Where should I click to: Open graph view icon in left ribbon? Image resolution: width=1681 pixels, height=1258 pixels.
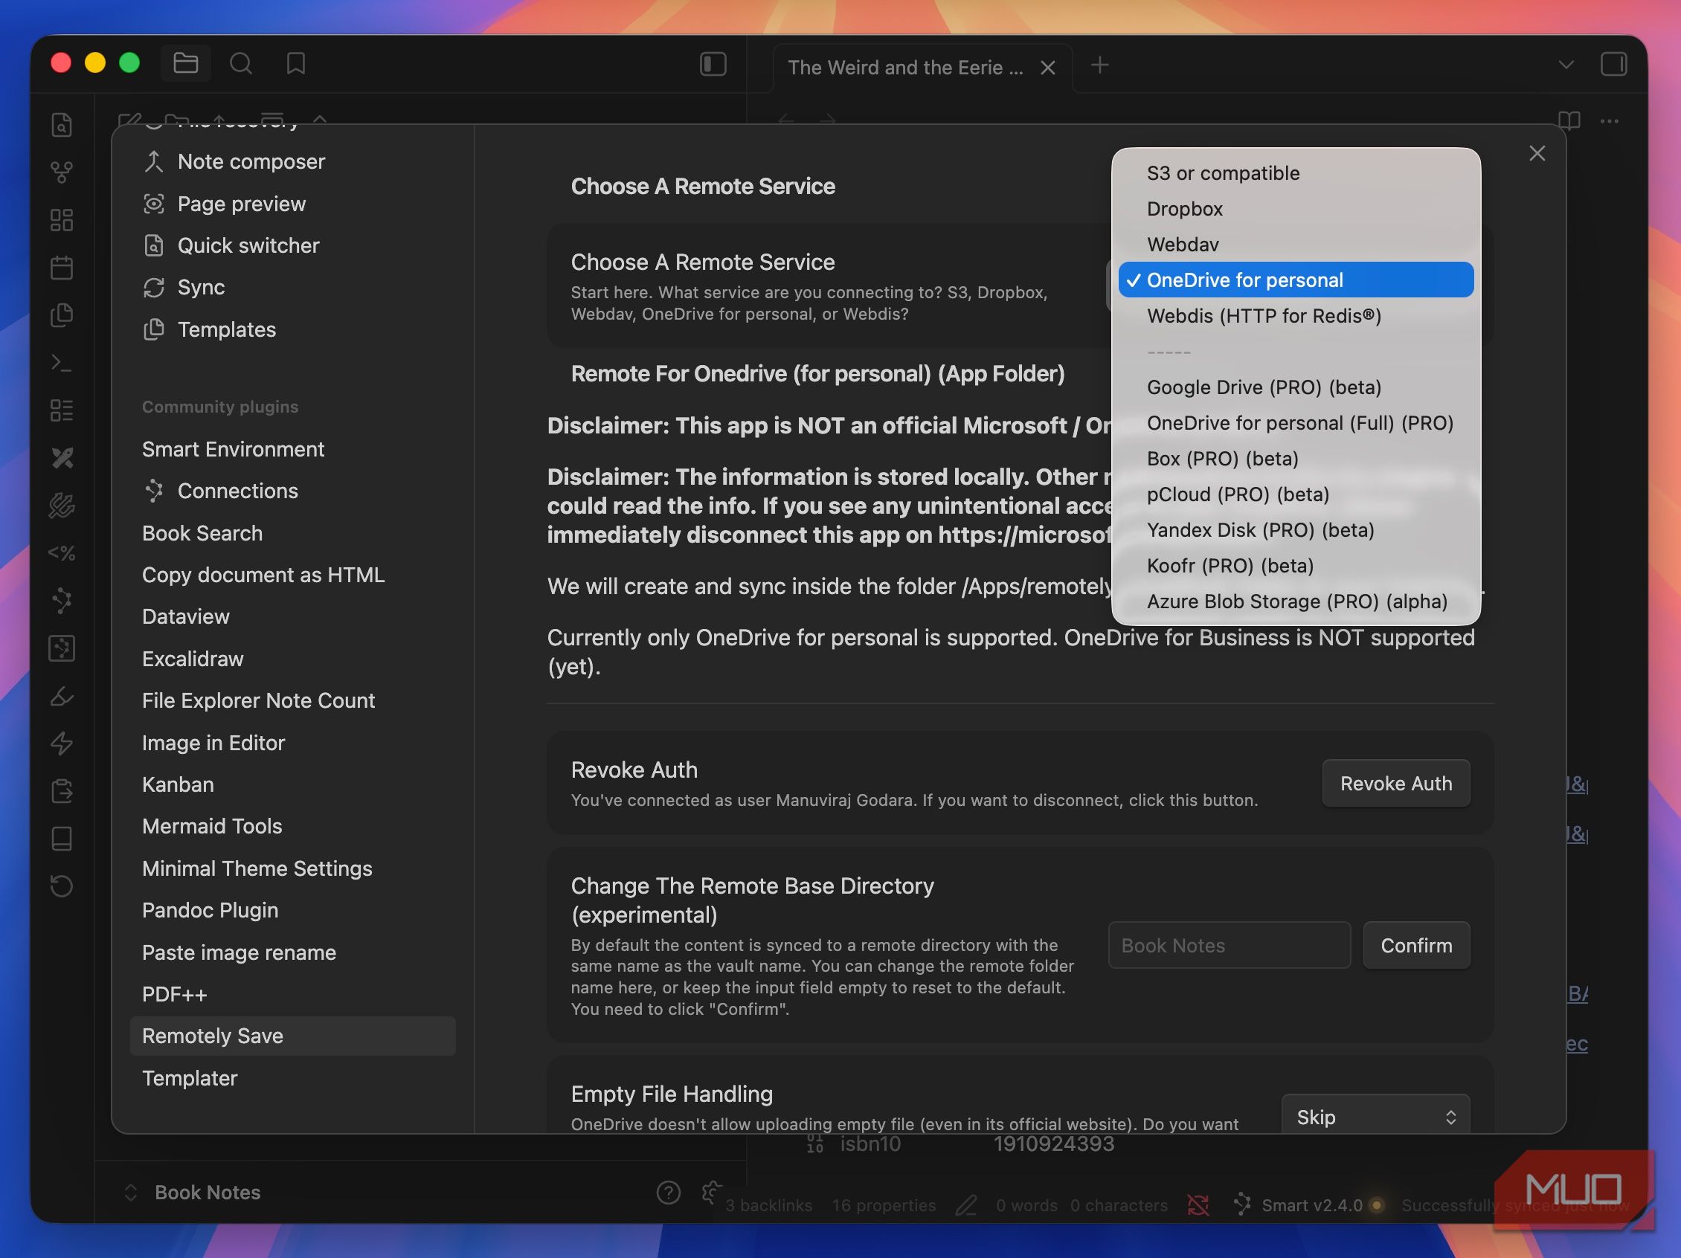[x=62, y=172]
